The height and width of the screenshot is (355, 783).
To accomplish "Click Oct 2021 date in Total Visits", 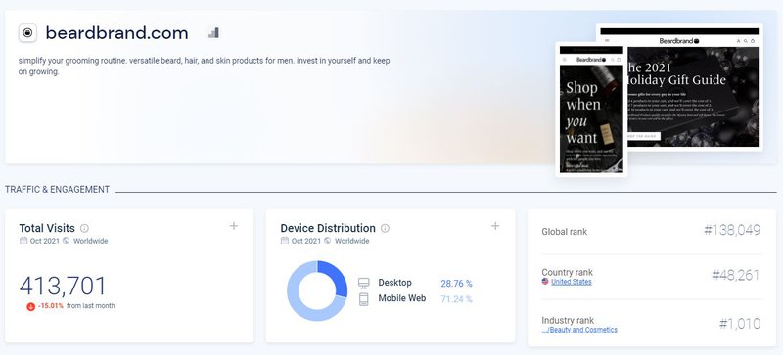I will (45, 241).
